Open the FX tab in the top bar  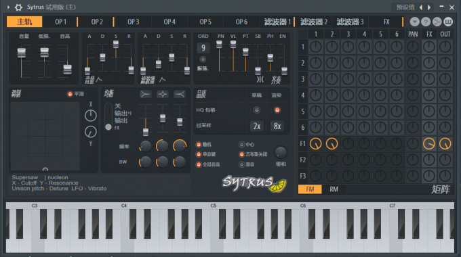[x=386, y=22]
